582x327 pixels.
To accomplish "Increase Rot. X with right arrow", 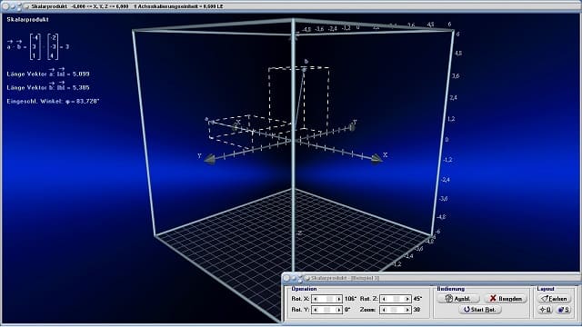I will tap(338, 299).
